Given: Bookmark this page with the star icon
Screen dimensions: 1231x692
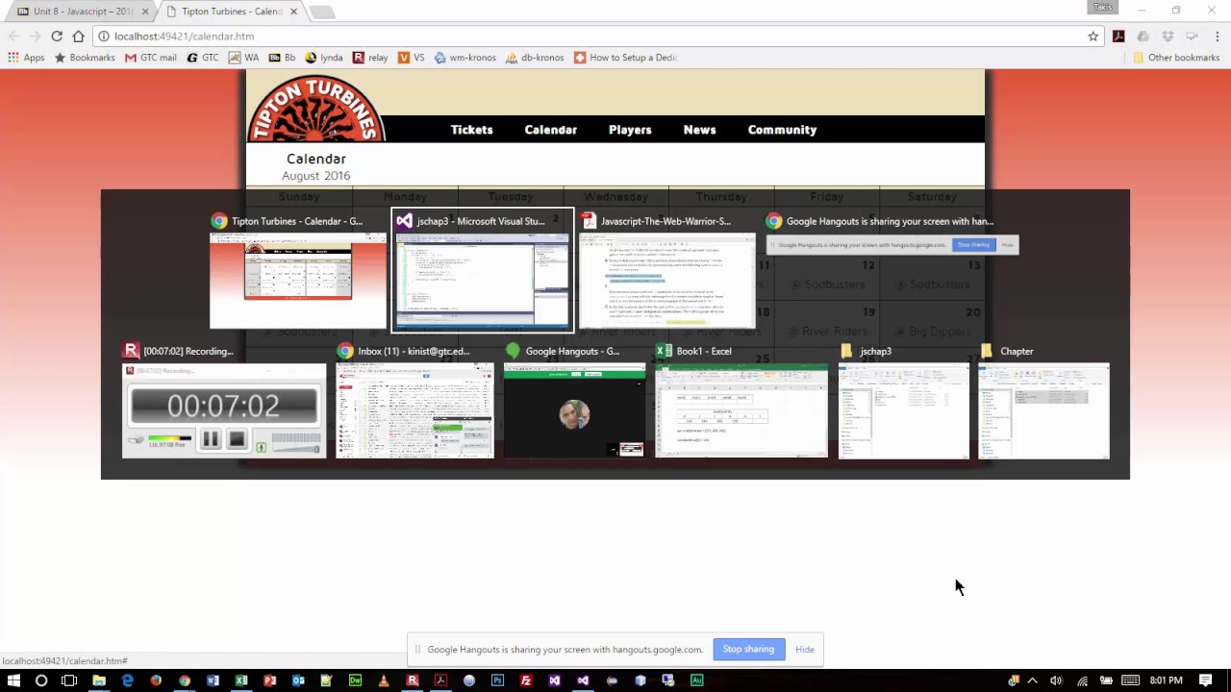Looking at the screenshot, I should 1093,37.
